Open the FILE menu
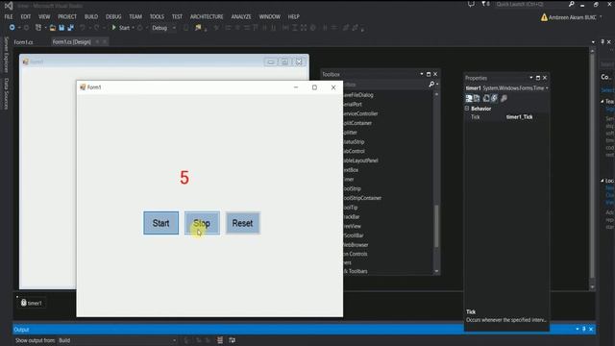Screen dimensions: 615x346 (9, 16)
